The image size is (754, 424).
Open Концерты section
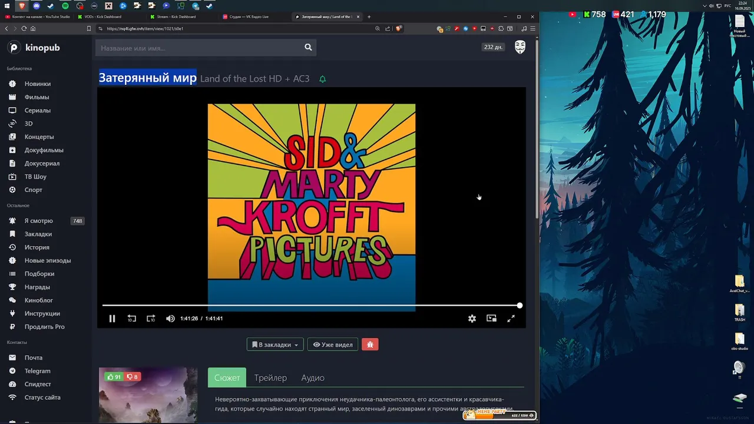(x=39, y=137)
